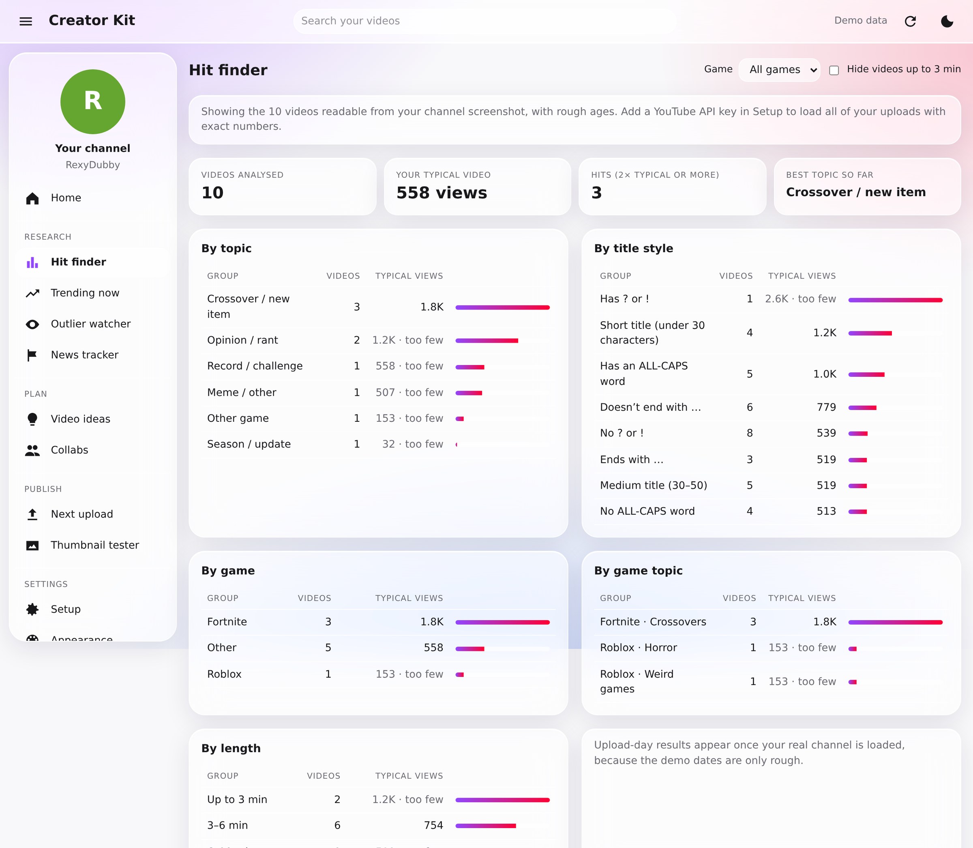Click the Next upload arrow icon
This screenshot has height=848, width=973.
click(x=32, y=514)
